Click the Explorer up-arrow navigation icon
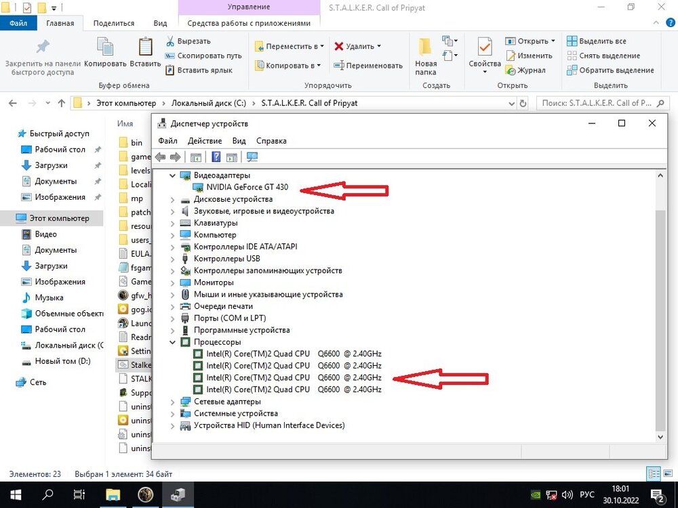678x508 pixels. coord(62,103)
